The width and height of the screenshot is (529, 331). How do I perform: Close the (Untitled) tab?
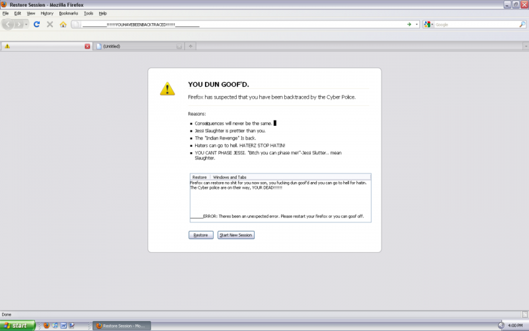pos(179,46)
